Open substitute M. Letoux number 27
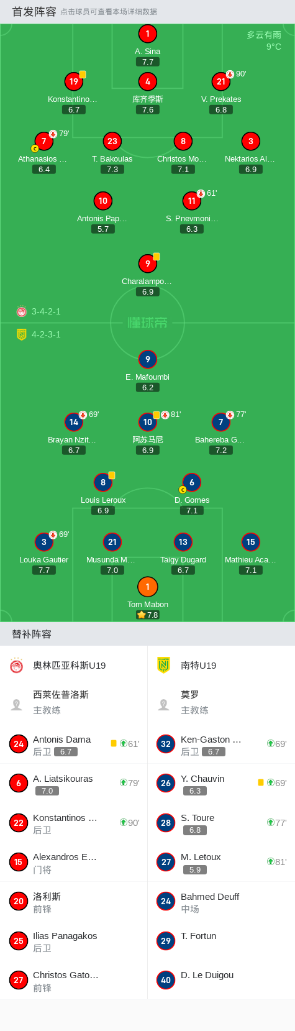The height and width of the screenshot is (1031, 295). pos(221,863)
